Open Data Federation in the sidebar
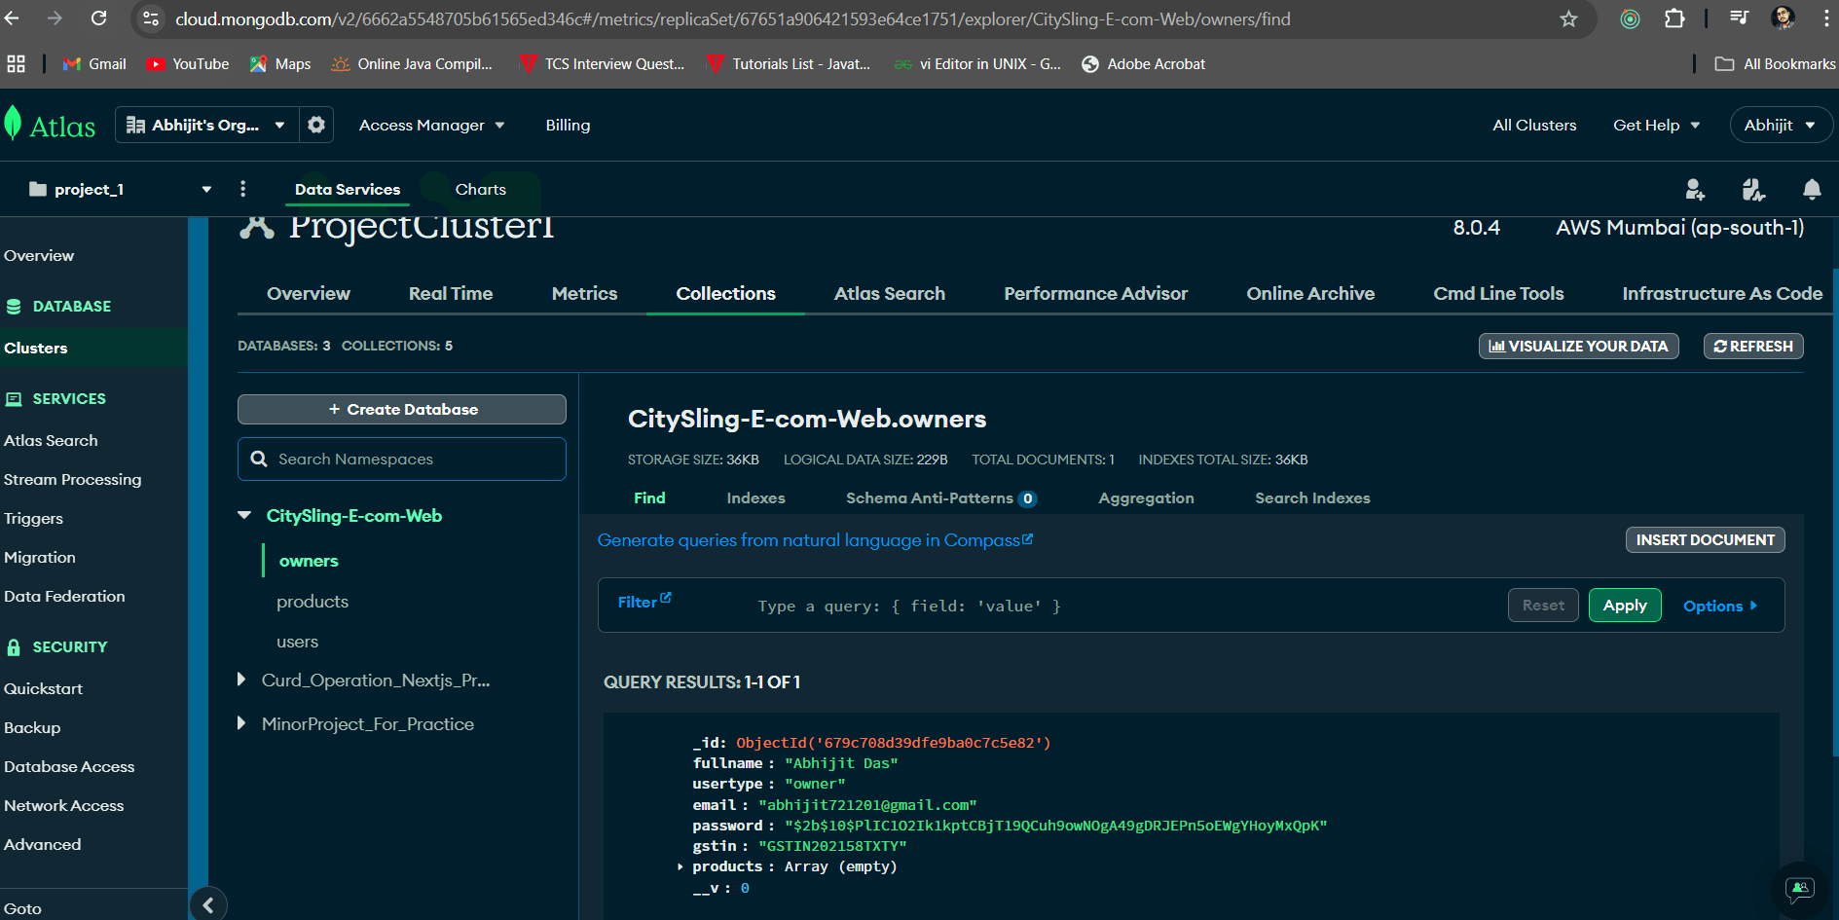This screenshot has width=1839, height=920. click(64, 596)
